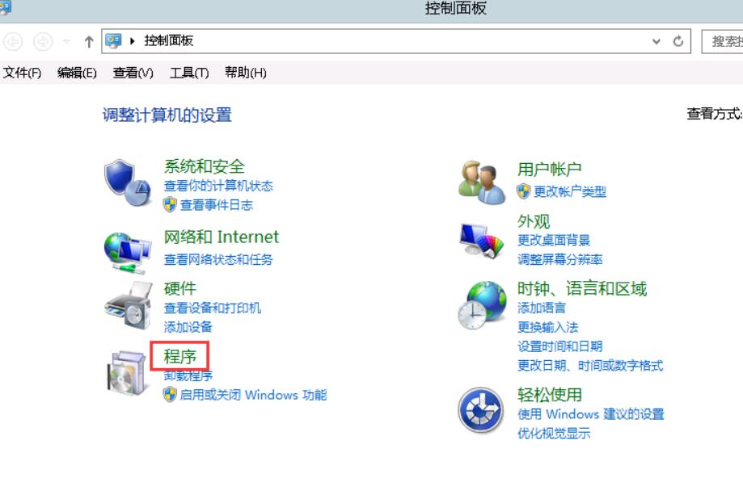
Task: Open the Ease of Access icon
Action: point(480,410)
